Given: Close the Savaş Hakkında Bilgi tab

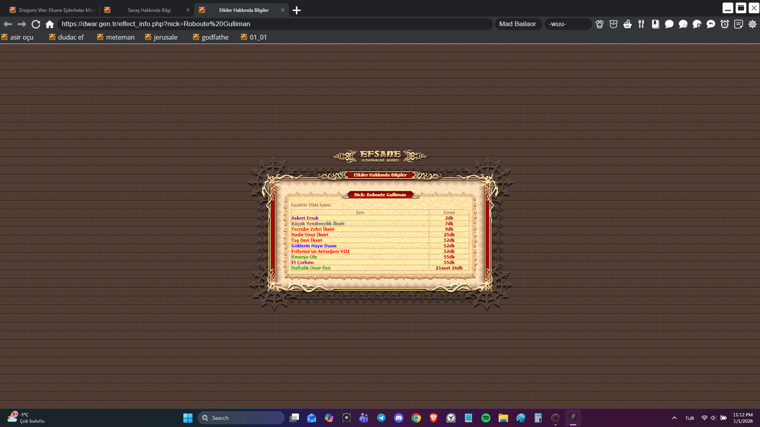Looking at the screenshot, I should 188,10.
